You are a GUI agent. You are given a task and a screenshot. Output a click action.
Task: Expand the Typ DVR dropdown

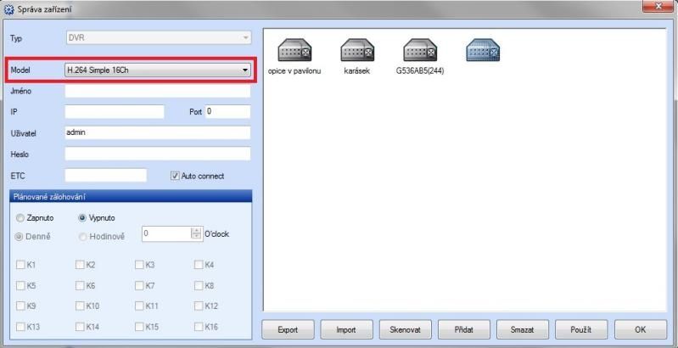[x=244, y=38]
